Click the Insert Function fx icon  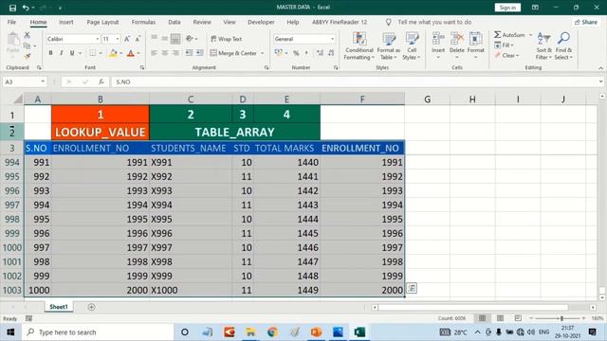click(x=101, y=81)
